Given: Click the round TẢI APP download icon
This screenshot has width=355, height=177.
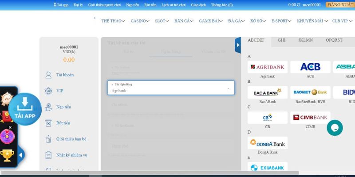Looking at the screenshot, I should pos(25,109).
